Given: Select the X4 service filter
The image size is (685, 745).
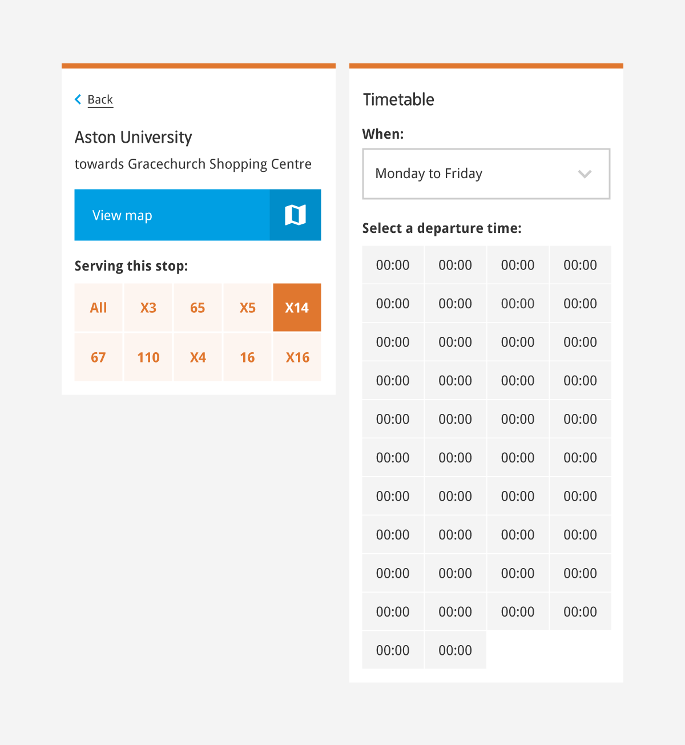Looking at the screenshot, I should click(x=198, y=357).
